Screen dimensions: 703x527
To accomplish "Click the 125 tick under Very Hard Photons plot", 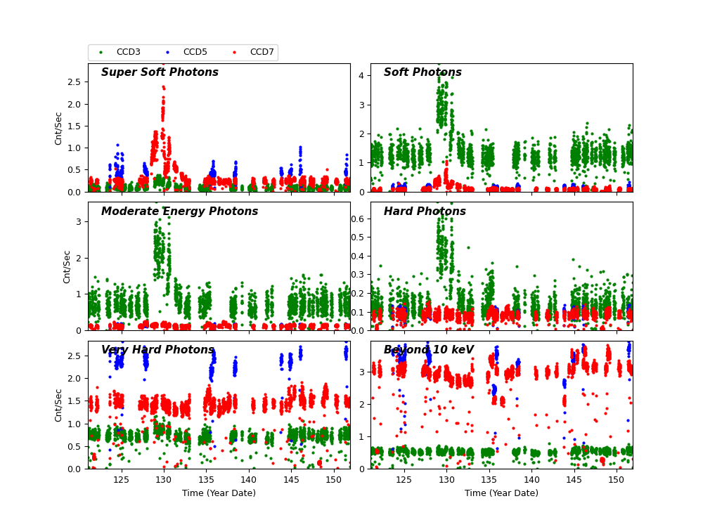I will 121,480.
